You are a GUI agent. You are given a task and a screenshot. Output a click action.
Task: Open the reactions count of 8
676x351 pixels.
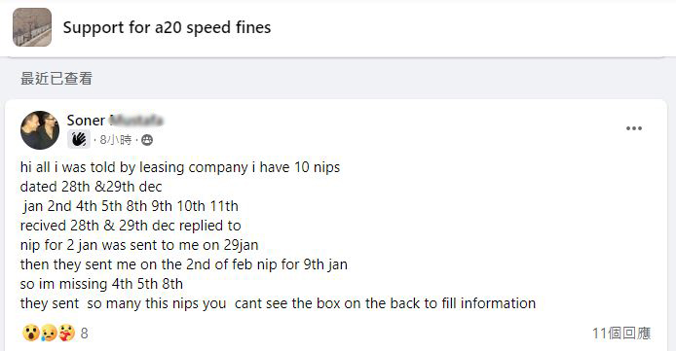[84, 333]
